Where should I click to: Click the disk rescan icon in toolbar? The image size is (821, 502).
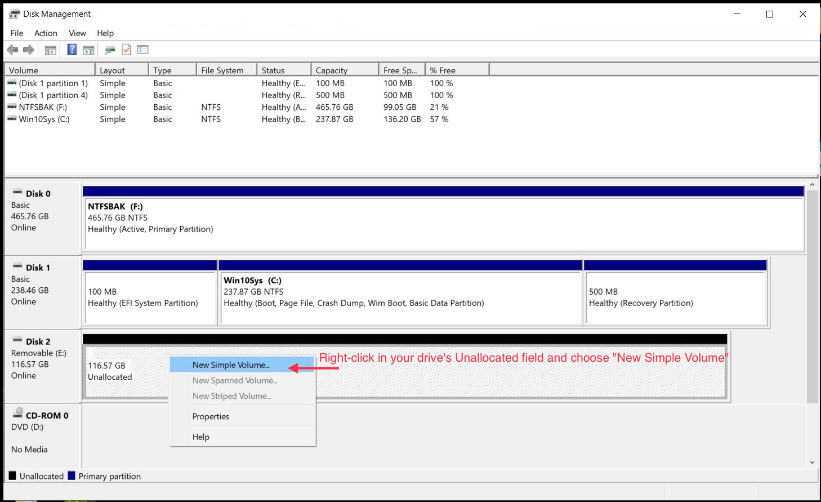(110, 50)
